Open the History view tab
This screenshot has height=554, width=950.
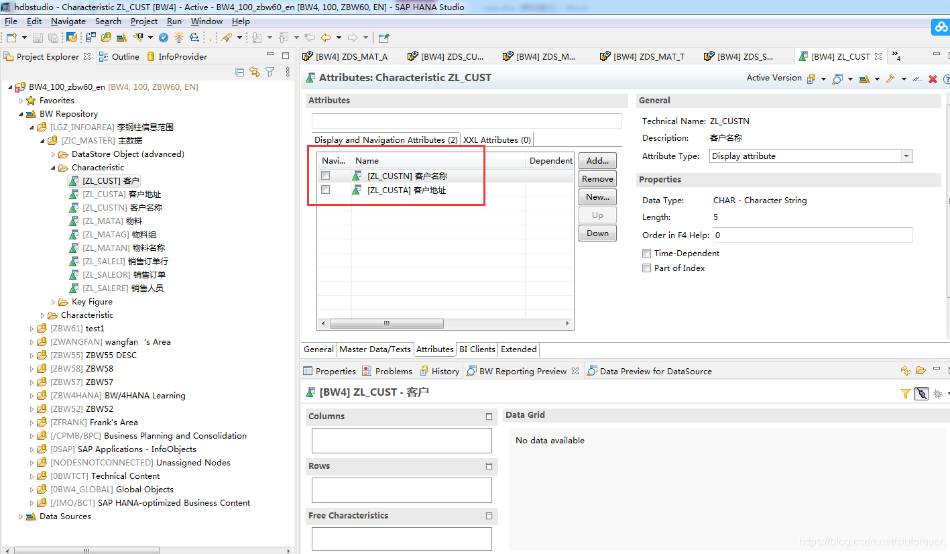pos(439,371)
